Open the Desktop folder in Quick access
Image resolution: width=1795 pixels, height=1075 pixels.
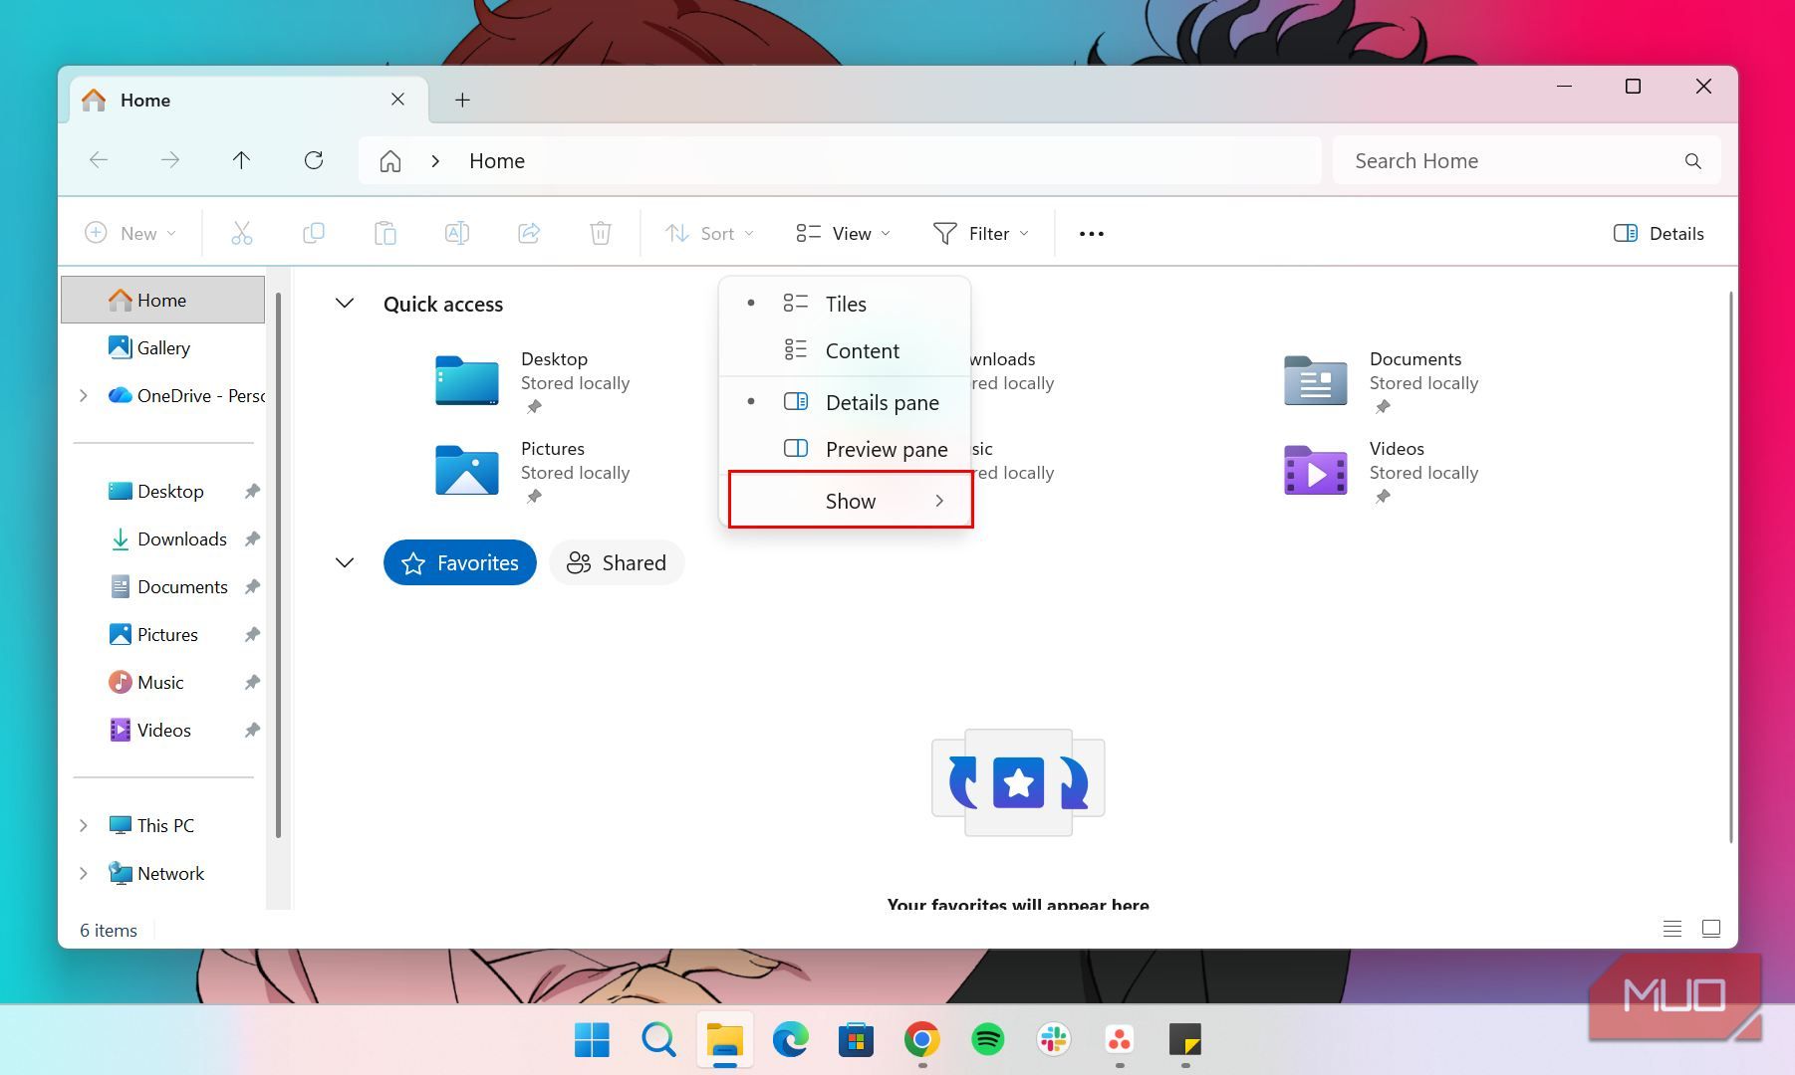click(x=533, y=383)
